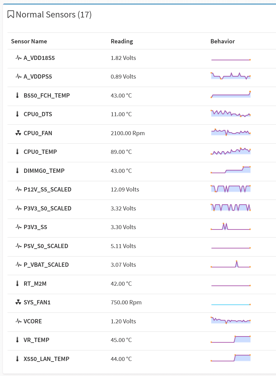Click the bookmark icon beside Normal Sensors

[x=11, y=14]
